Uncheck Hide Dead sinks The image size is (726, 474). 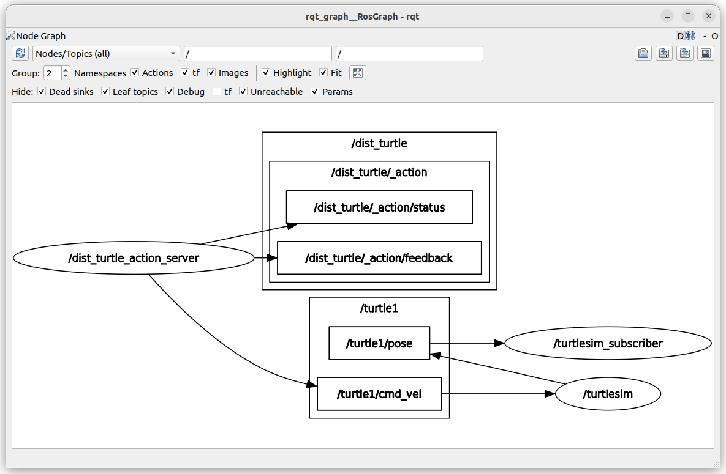pyautogui.click(x=42, y=92)
